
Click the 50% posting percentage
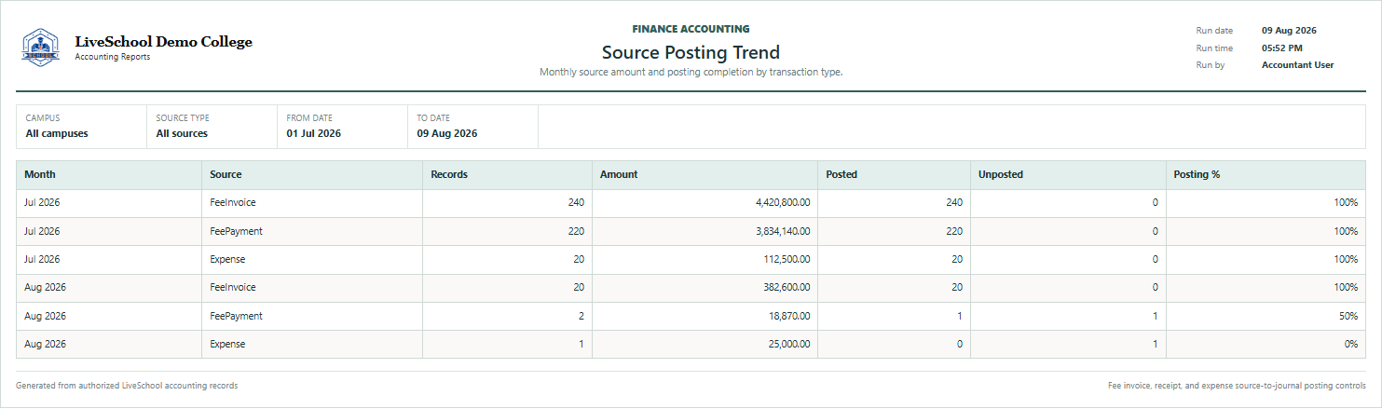(1348, 316)
